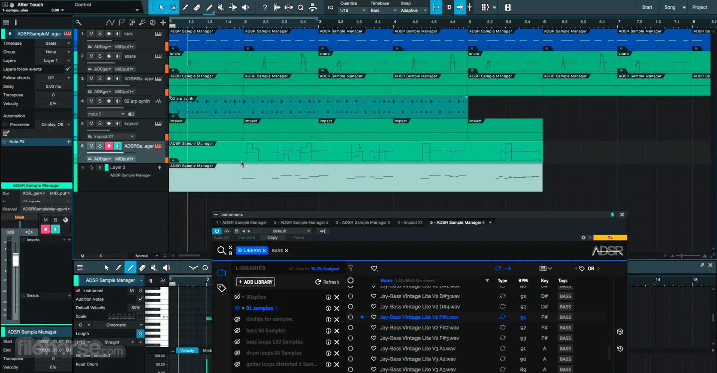Choose the Bend tool in the top toolbar
This screenshot has height=373, width=717.
coord(233,7)
